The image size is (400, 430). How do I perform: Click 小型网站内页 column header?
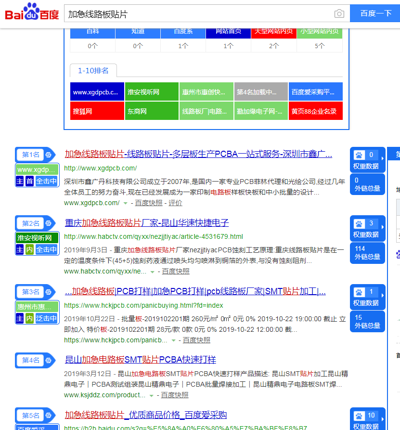point(320,33)
